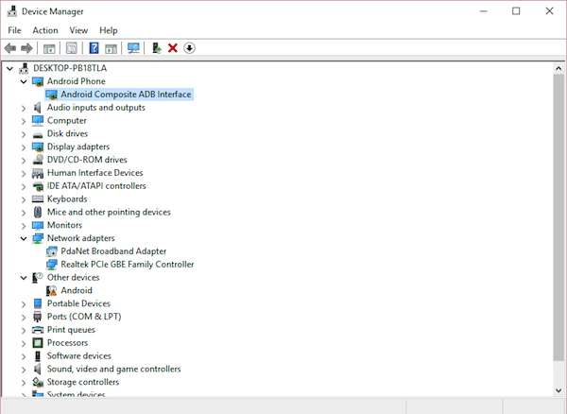The height and width of the screenshot is (414, 567).
Task: Expand the Display adapters category
Action: pyautogui.click(x=24, y=147)
